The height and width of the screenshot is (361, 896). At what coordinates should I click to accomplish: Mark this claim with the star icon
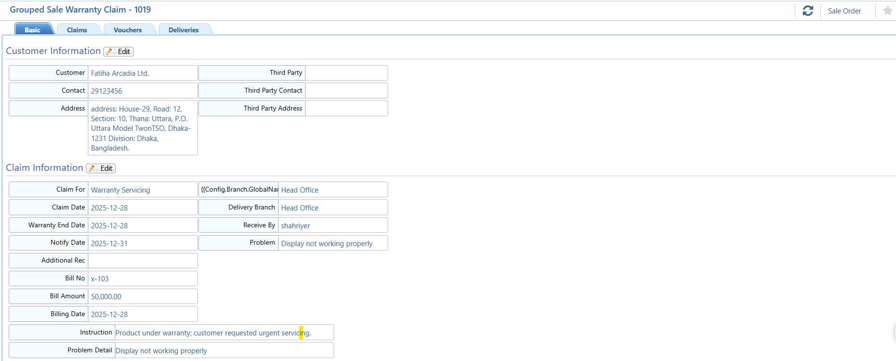(887, 11)
